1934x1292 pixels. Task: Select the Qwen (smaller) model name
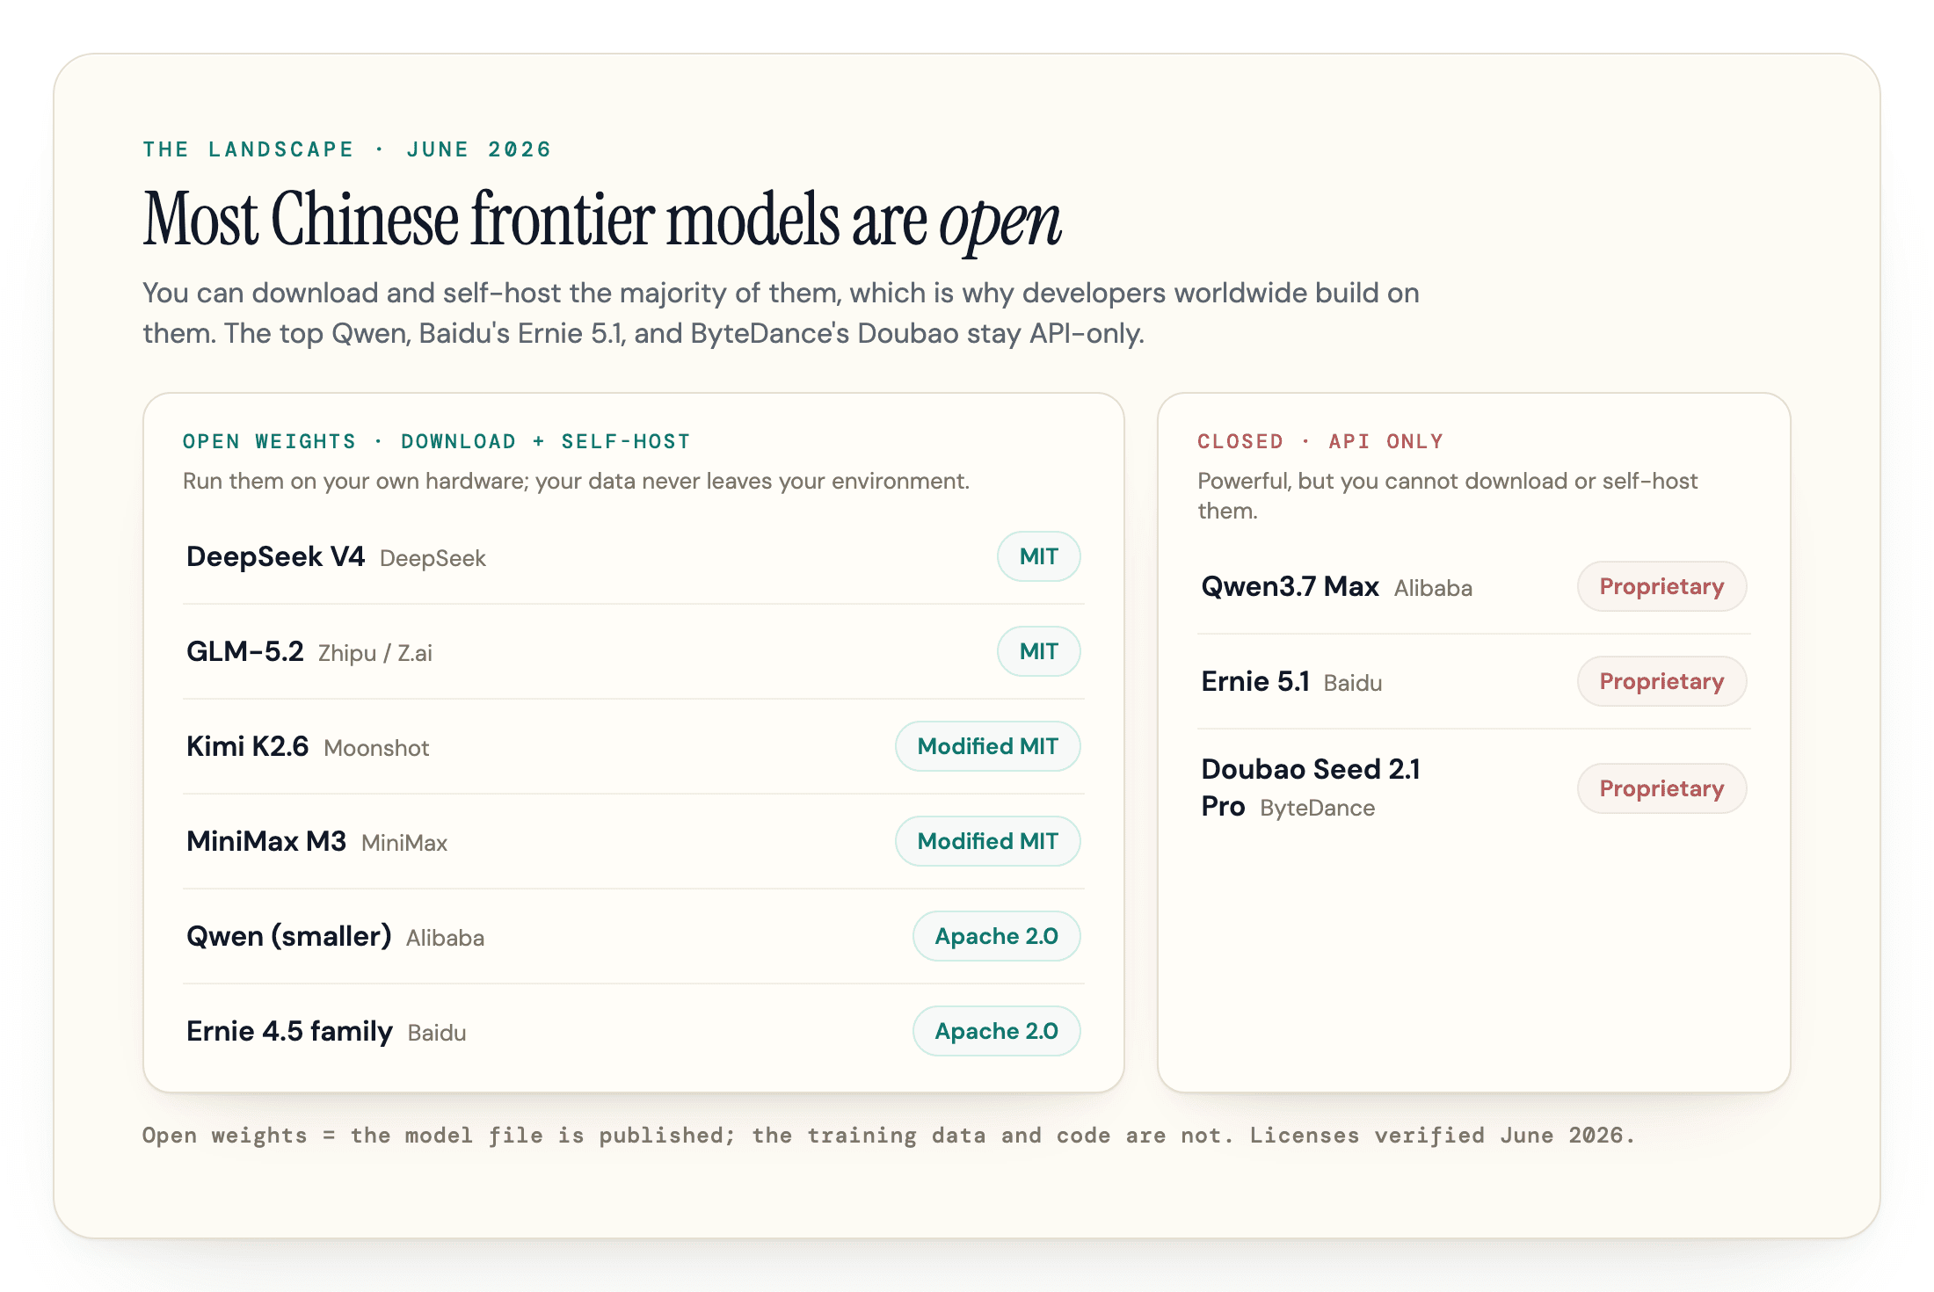pos(288,936)
